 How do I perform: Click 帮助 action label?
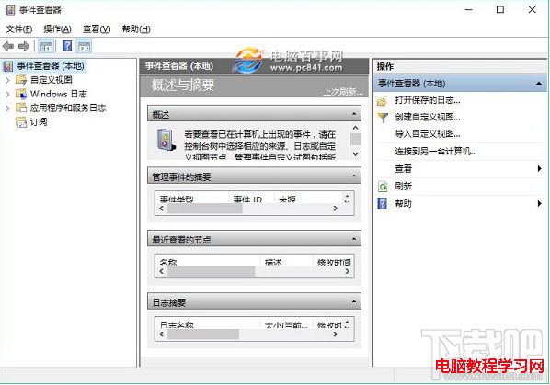click(403, 204)
